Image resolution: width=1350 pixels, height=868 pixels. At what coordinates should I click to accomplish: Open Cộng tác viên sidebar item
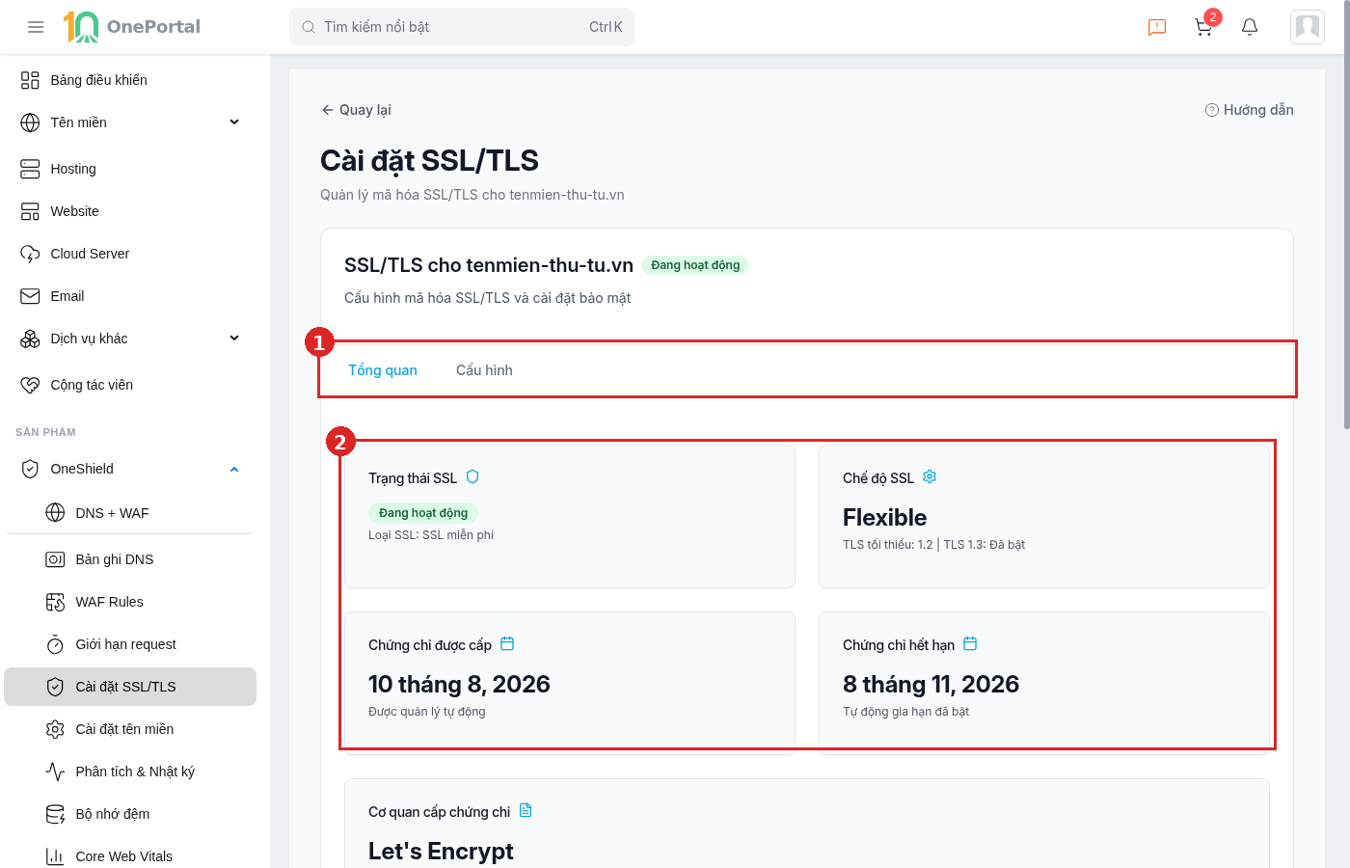coord(130,385)
